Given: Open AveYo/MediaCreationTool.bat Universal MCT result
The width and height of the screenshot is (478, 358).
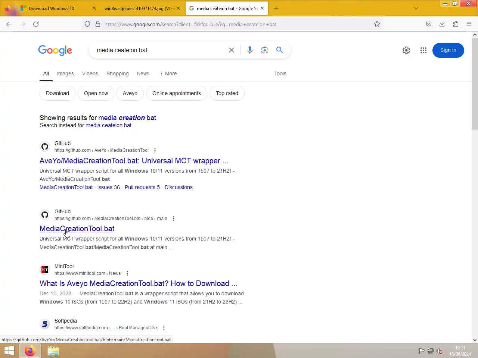Looking at the screenshot, I should pos(134,161).
